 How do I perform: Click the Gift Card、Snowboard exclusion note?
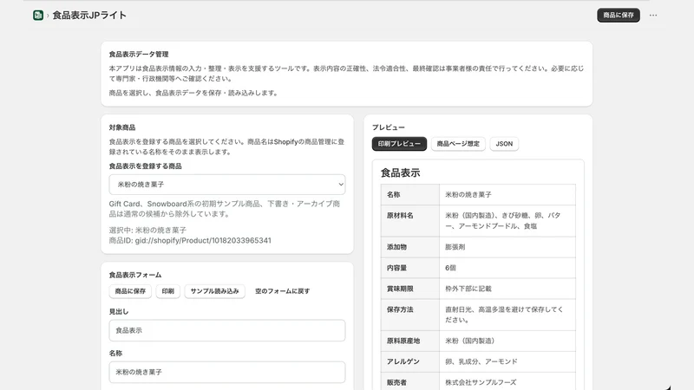[225, 209]
